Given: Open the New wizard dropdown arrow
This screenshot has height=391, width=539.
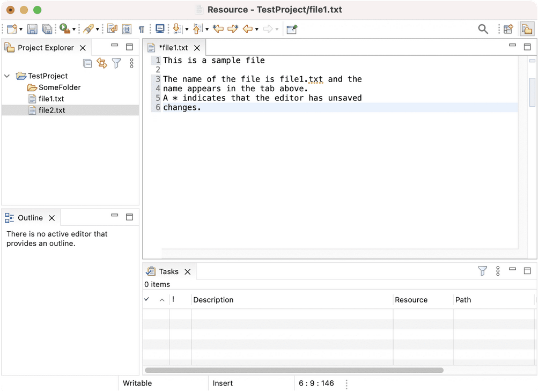Looking at the screenshot, I should [21, 29].
